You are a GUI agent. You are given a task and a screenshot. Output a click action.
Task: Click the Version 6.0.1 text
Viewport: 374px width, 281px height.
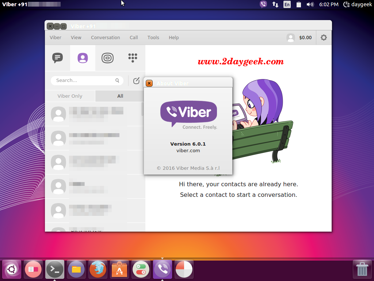coord(188,144)
